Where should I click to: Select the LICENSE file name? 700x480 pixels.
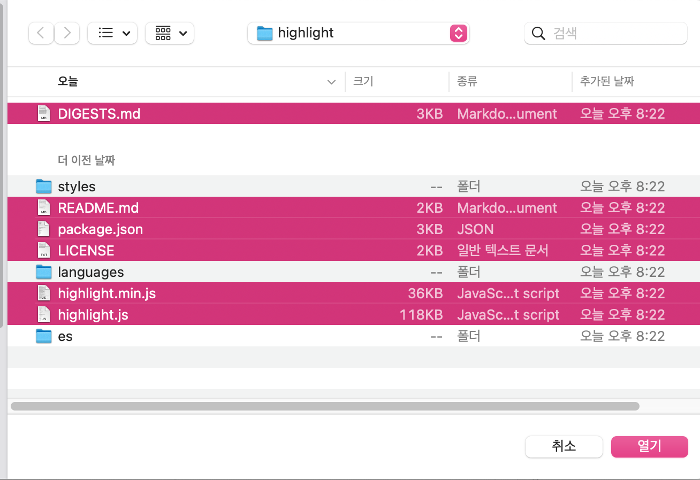86,251
